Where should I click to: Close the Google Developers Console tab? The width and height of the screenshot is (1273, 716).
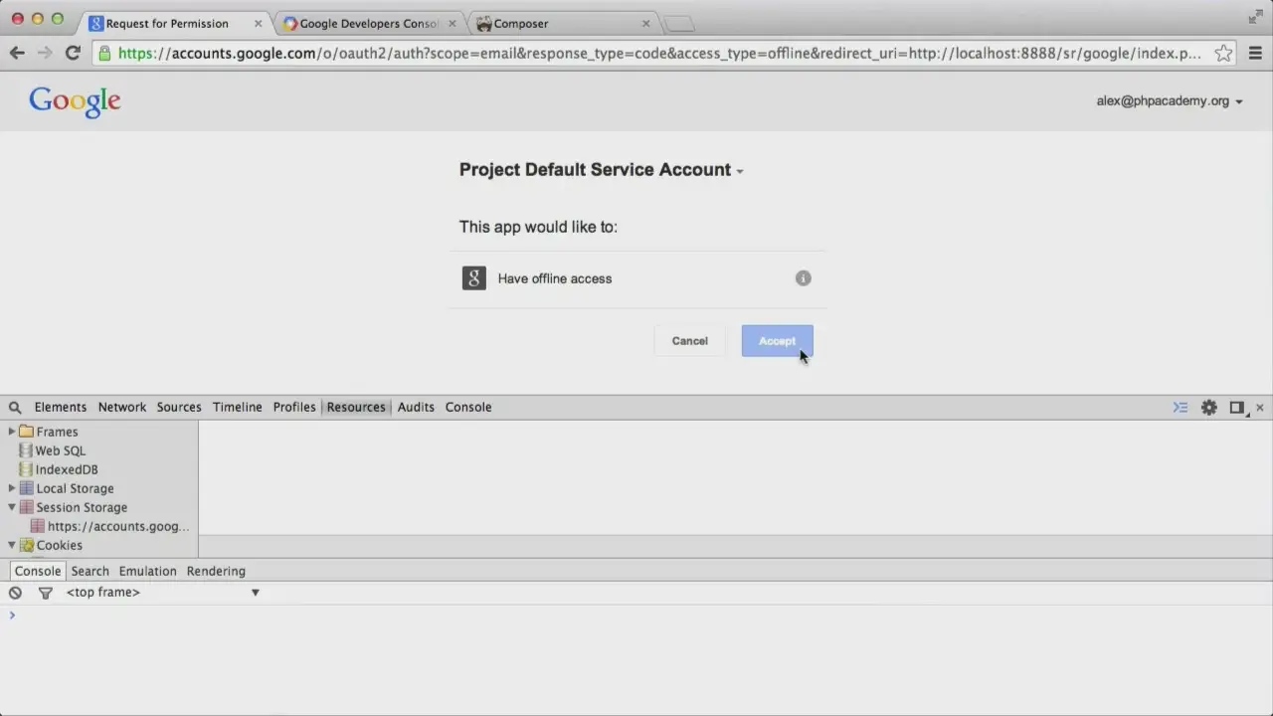[x=453, y=23]
